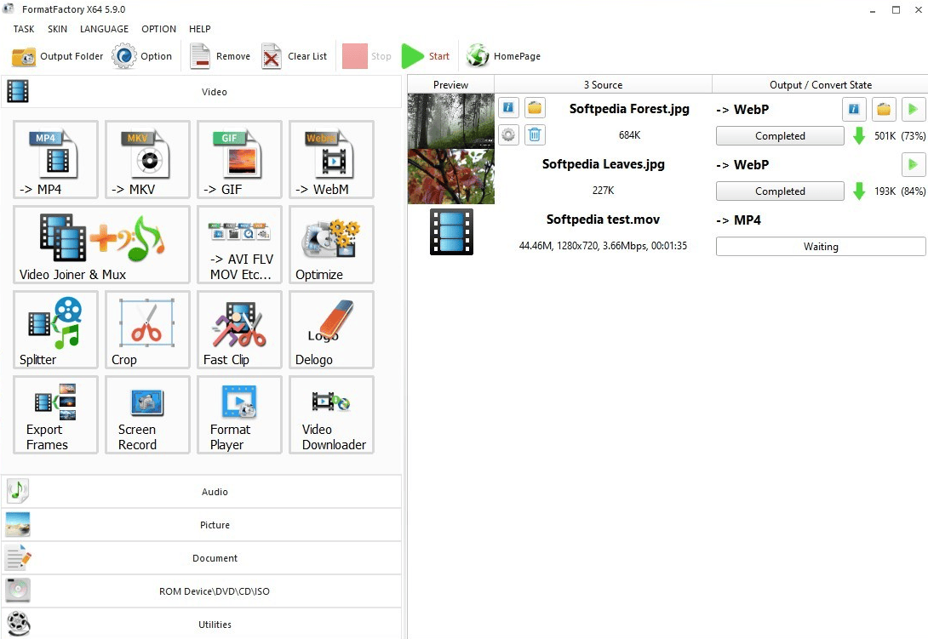The height and width of the screenshot is (639, 928).
Task: Launch the Screen Record tool
Action: tap(147, 414)
